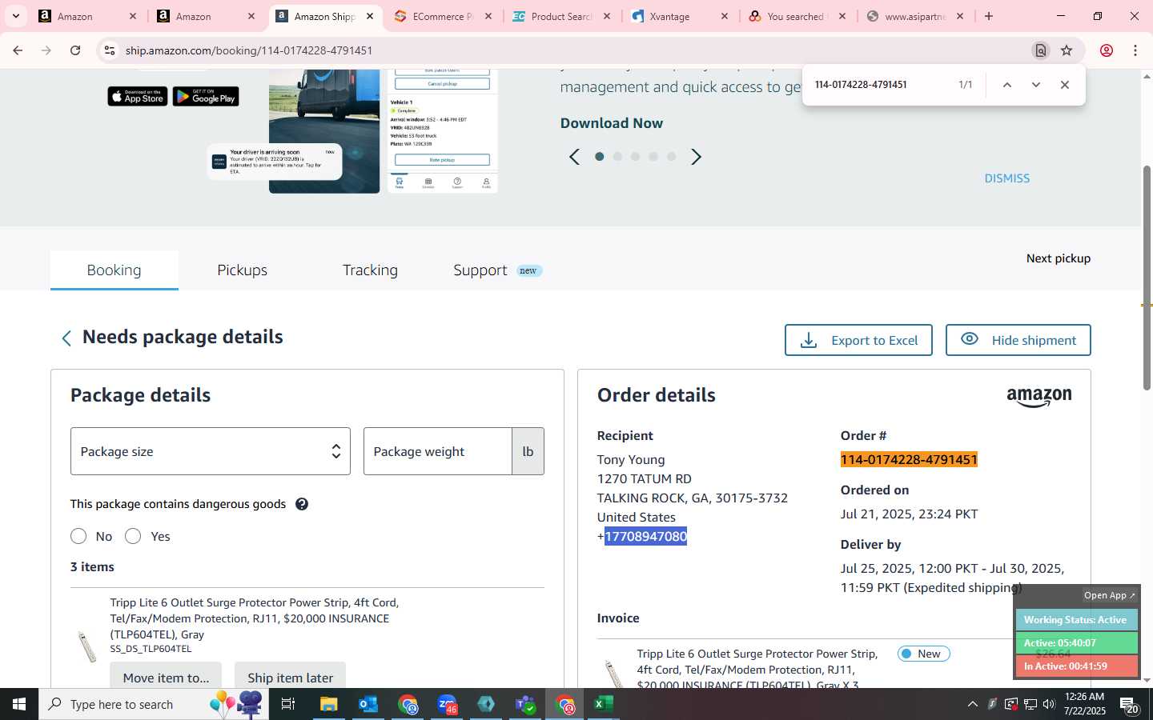This screenshot has height=720, width=1153.
Task: Dismiss the app promotion banner
Action: pyautogui.click(x=1007, y=178)
